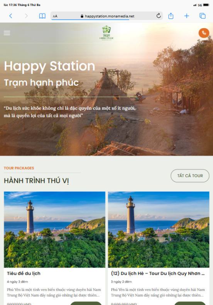Click the search icon in website header
The width and height of the screenshot is (213, 305).
click(x=191, y=33)
